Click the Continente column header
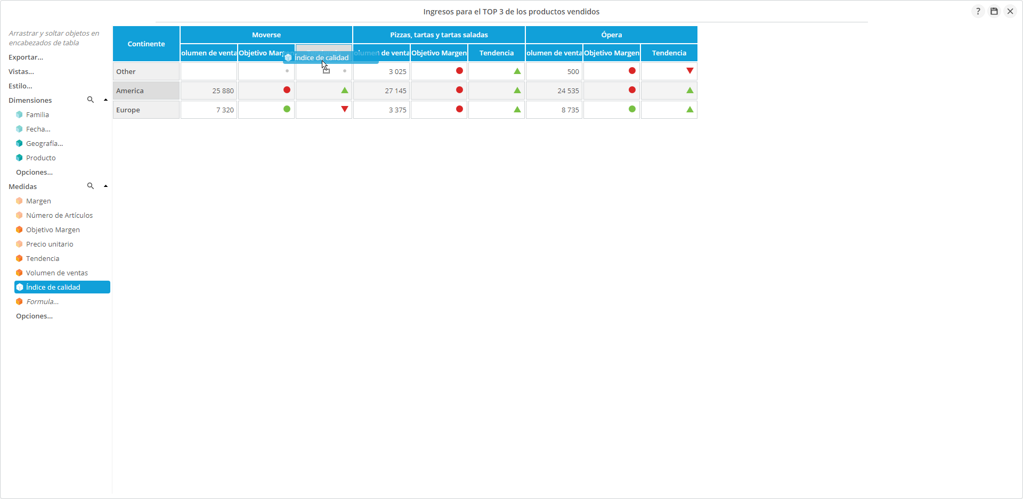 146,44
